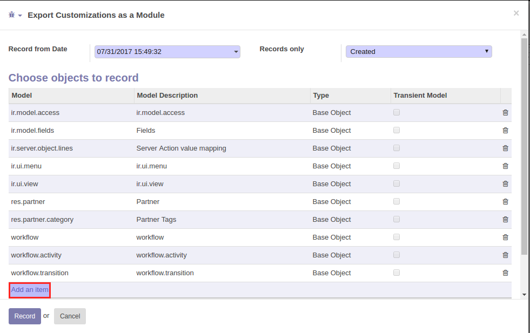Viewport: 530px width, 333px height.
Task: Toggle Transient Model checkbox for ir.model.access
Action: click(397, 112)
